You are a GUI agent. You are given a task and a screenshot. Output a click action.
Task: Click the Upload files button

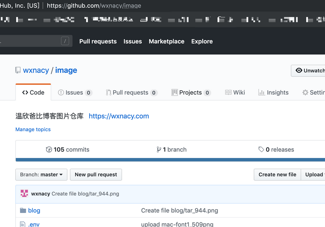(313, 175)
